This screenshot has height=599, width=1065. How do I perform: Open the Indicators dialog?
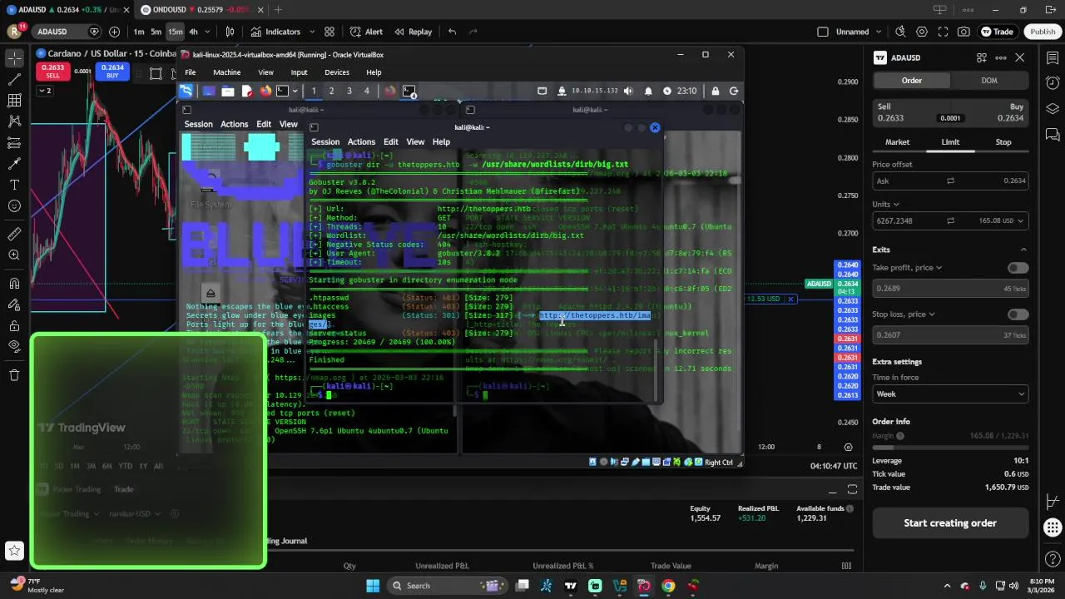pyautogui.click(x=275, y=32)
